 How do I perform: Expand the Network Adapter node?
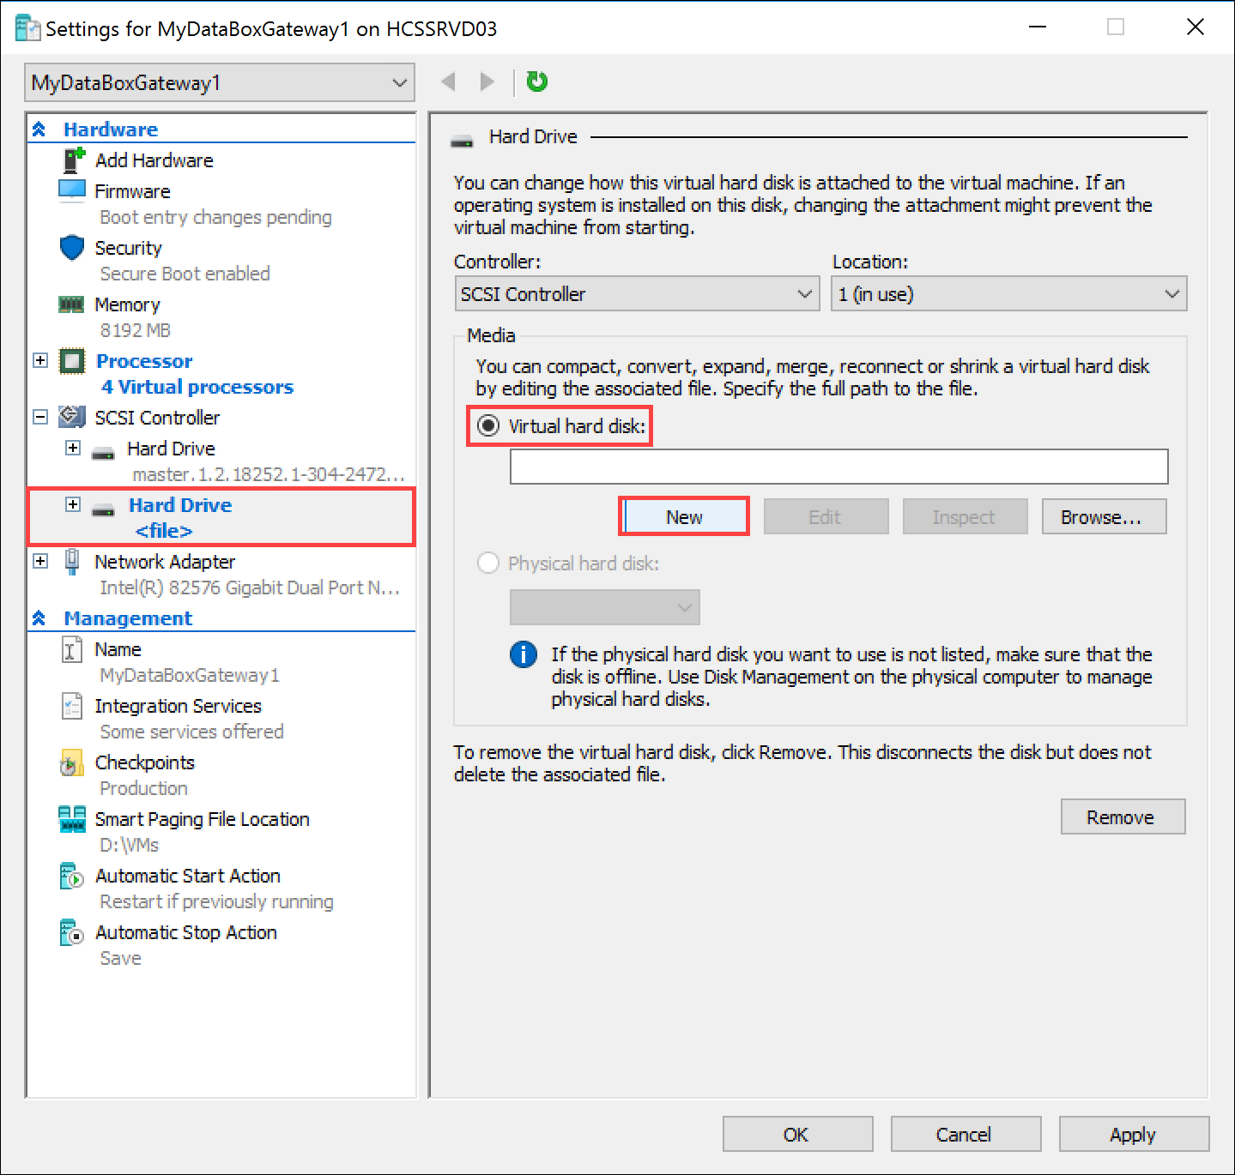39,561
